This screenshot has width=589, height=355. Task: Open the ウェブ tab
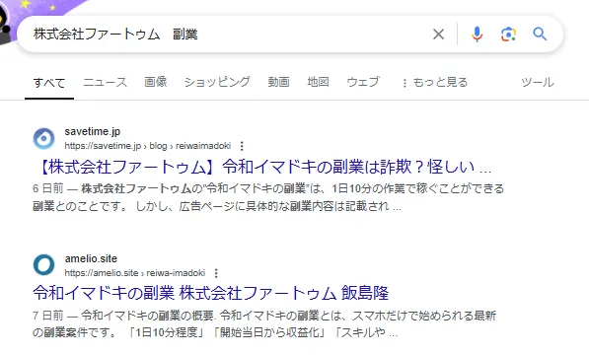363,82
